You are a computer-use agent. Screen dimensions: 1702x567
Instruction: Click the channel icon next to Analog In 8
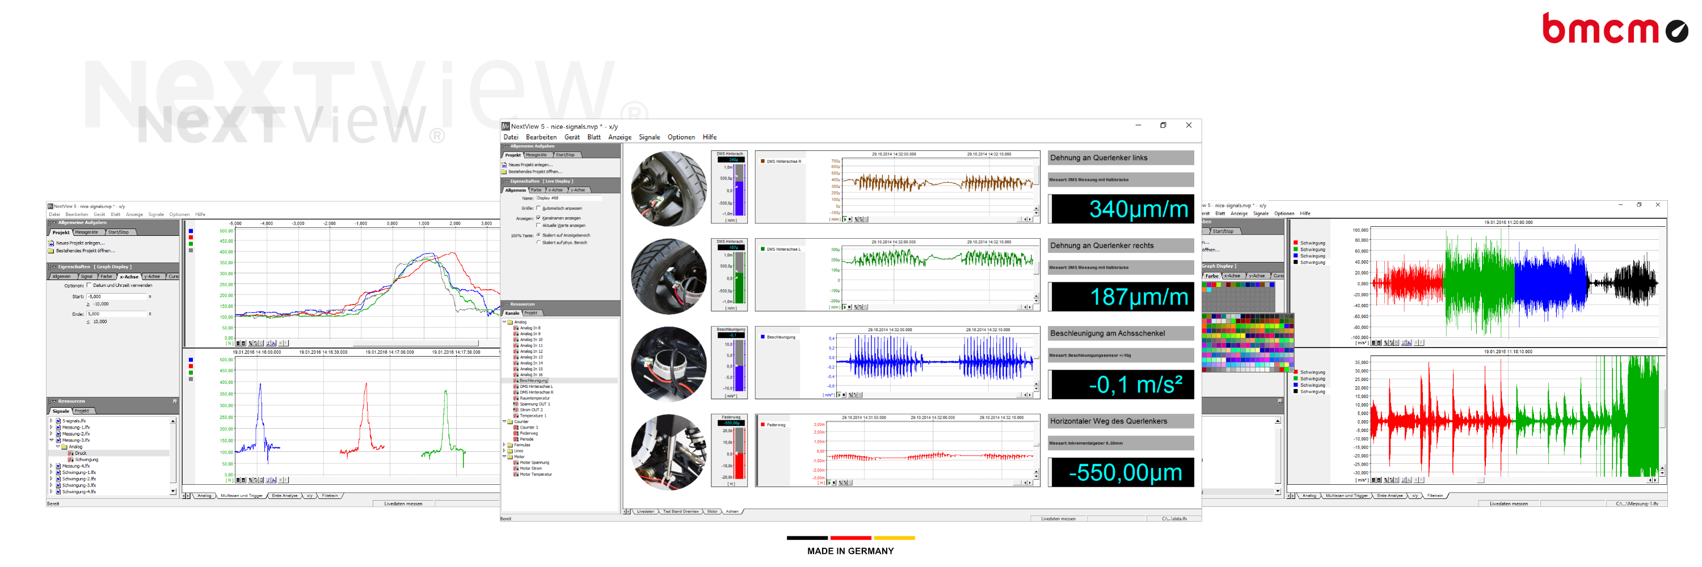click(x=516, y=328)
